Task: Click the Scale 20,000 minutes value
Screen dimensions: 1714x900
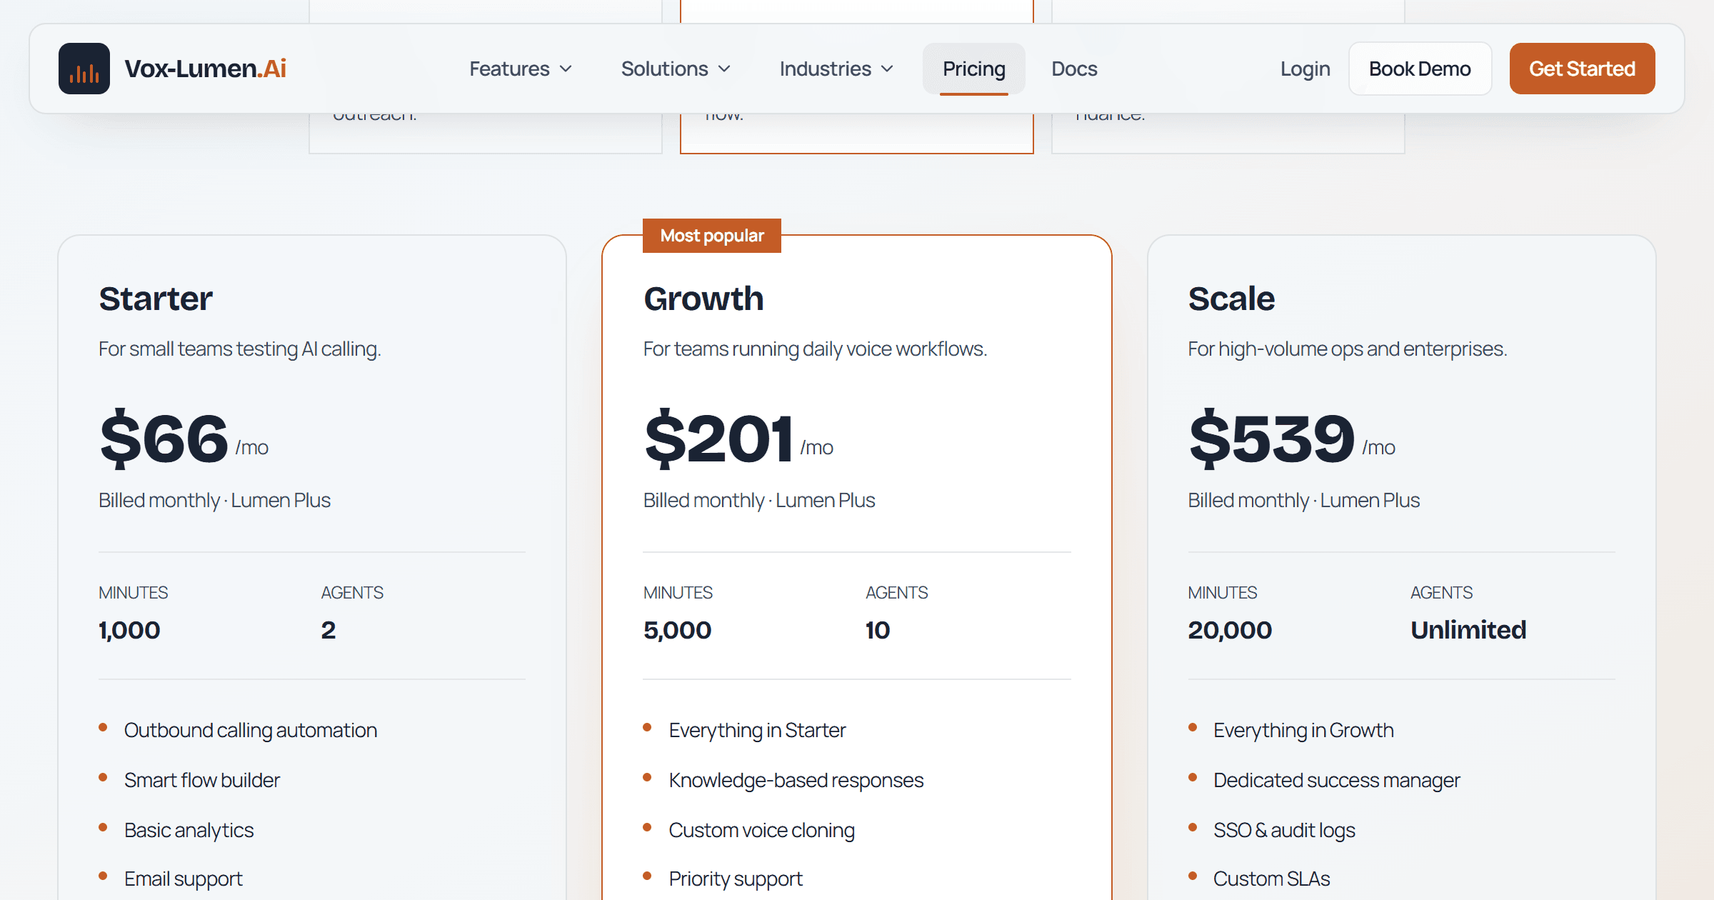Action: coord(1230,630)
